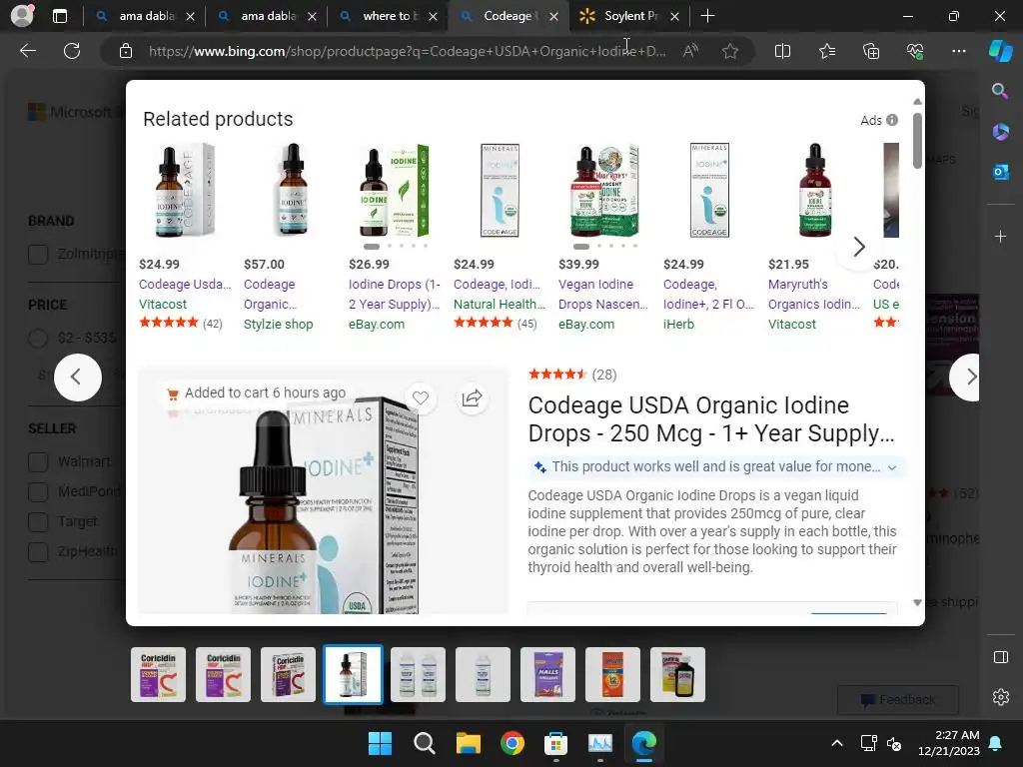The width and height of the screenshot is (1023, 767).
Task: View site information lock icon
Action: [x=126, y=51]
